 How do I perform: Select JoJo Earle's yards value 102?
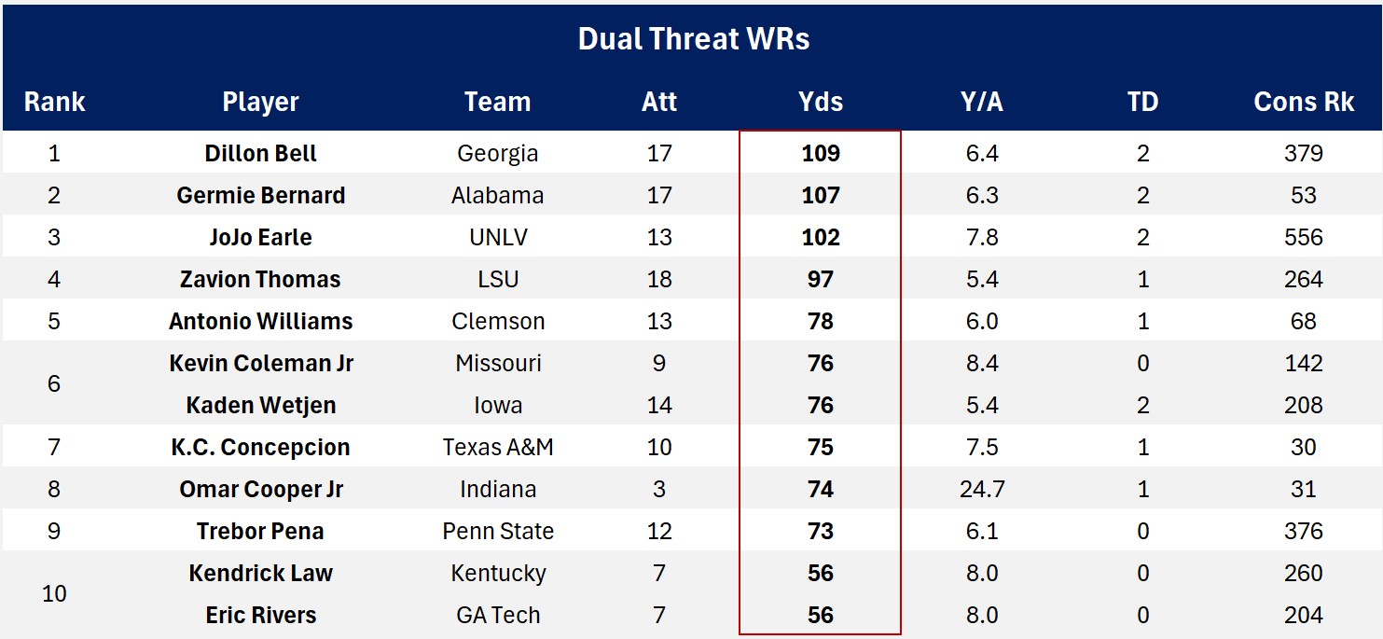pos(821,237)
